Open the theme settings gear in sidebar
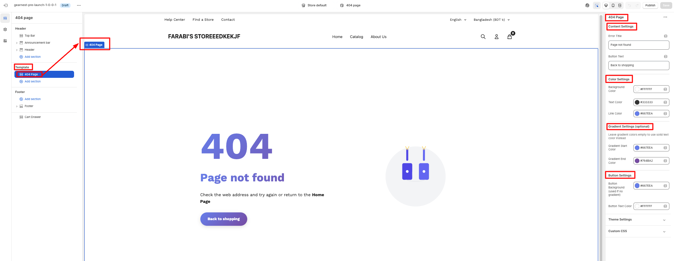674x261 pixels. pyautogui.click(x=5, y=30)
